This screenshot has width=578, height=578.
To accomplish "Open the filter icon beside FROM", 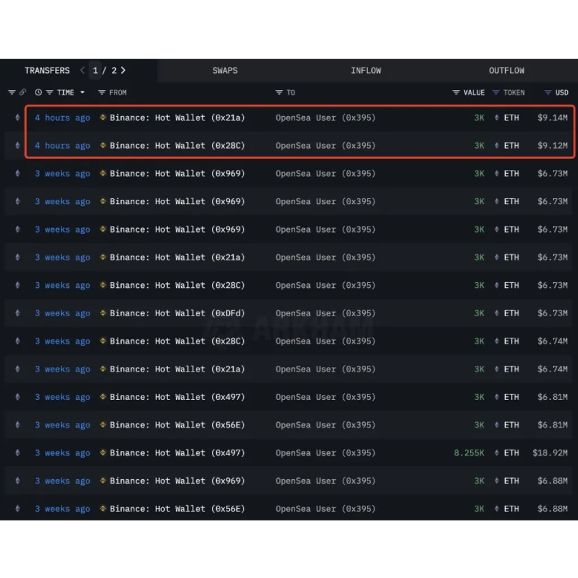I will coord(102,92).
